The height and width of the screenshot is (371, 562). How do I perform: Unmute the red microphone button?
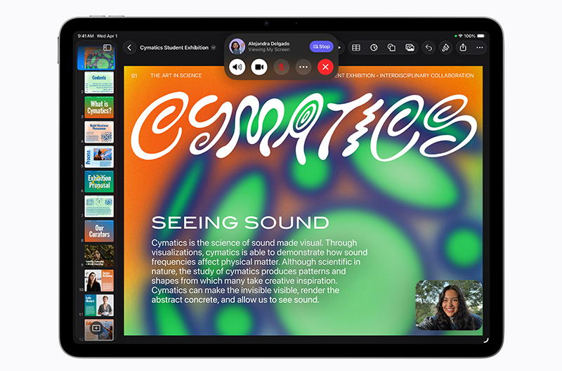[281, 67]
